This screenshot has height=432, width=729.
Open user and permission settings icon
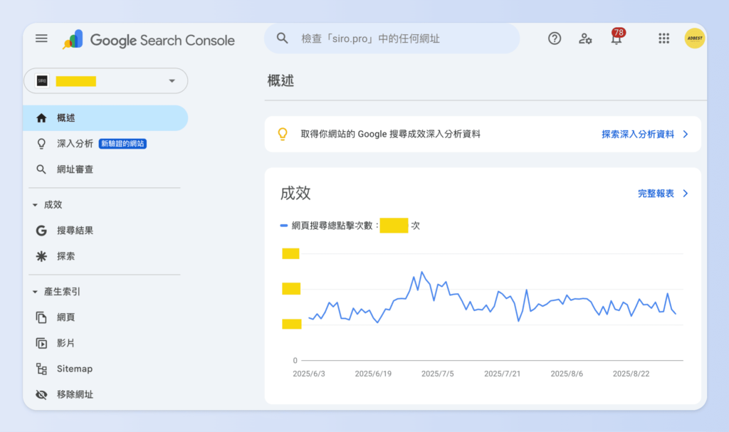pyautogui.click(x=585, y=38)
